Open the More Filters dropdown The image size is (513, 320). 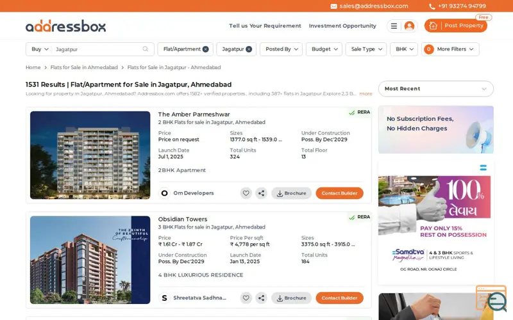pos(450,49)
